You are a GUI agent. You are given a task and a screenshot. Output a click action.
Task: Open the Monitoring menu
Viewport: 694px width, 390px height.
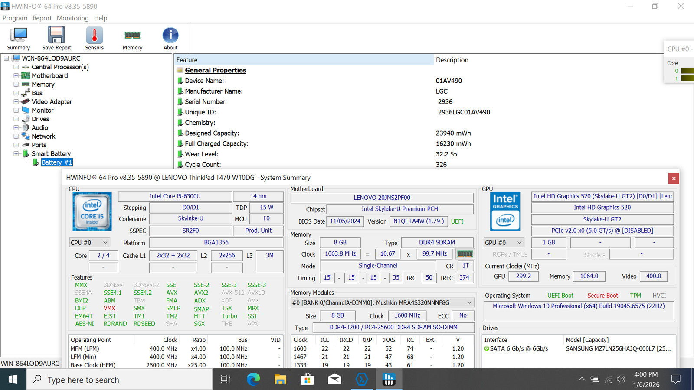point(72,18)
